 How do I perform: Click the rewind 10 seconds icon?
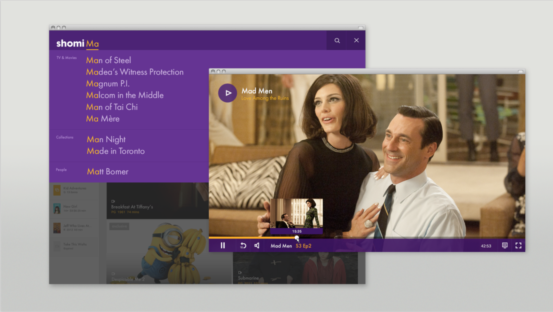243,246
